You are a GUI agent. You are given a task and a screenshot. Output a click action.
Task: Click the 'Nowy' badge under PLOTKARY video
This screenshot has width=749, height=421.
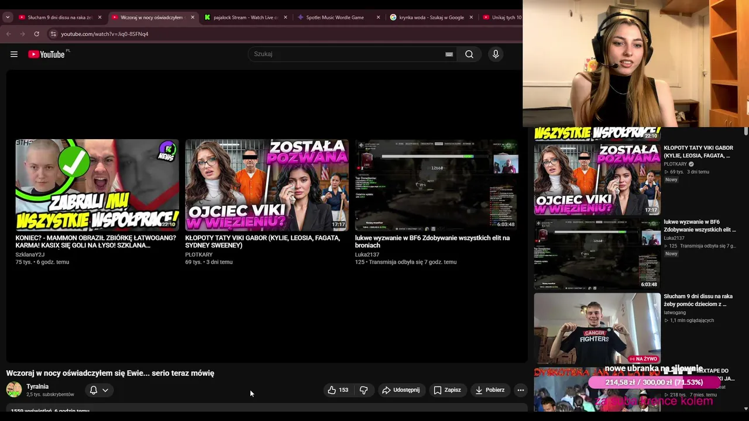coord(671,180)
